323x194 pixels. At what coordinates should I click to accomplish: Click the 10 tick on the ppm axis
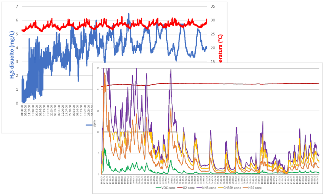click(x=99, y=132)
